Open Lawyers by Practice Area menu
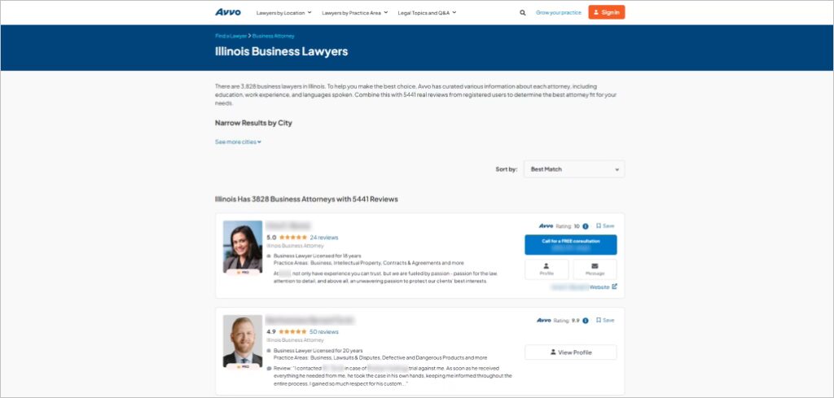This screenshot has width=834, height=398. [353, 13]
